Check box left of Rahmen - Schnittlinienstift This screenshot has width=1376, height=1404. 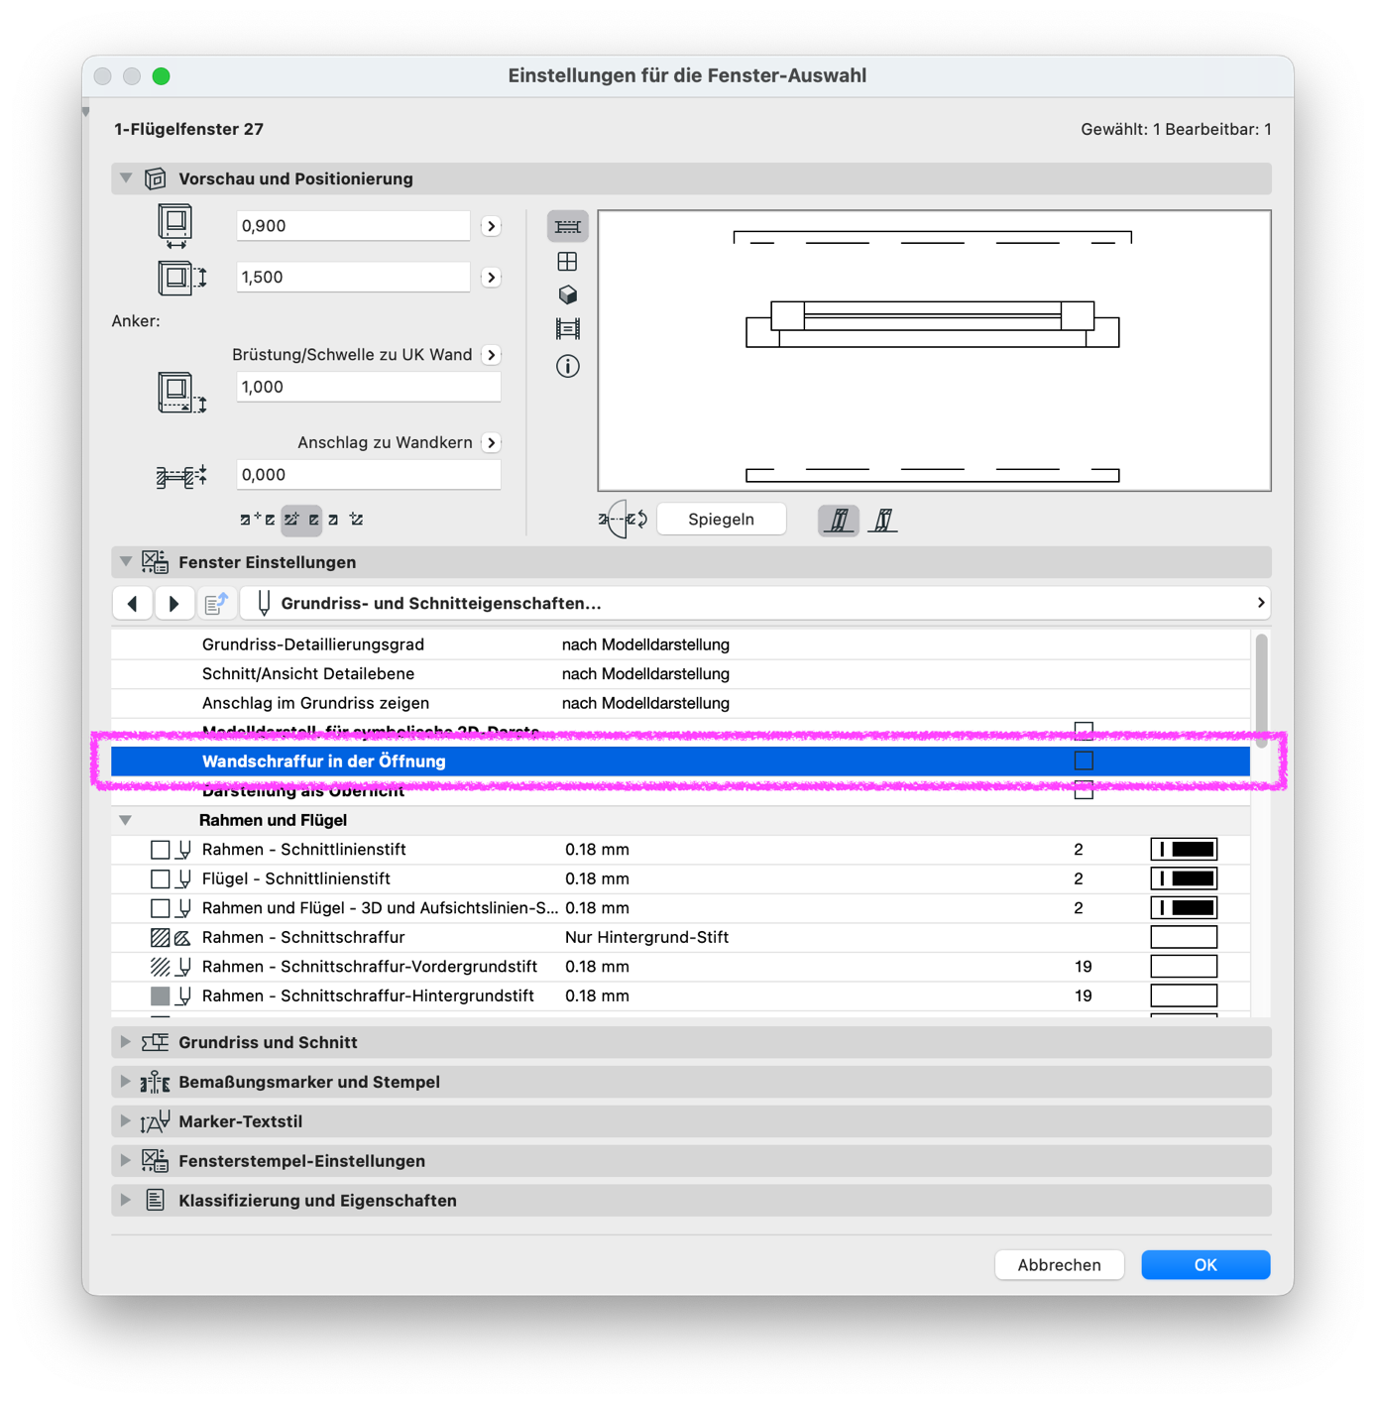click(160, 850)
